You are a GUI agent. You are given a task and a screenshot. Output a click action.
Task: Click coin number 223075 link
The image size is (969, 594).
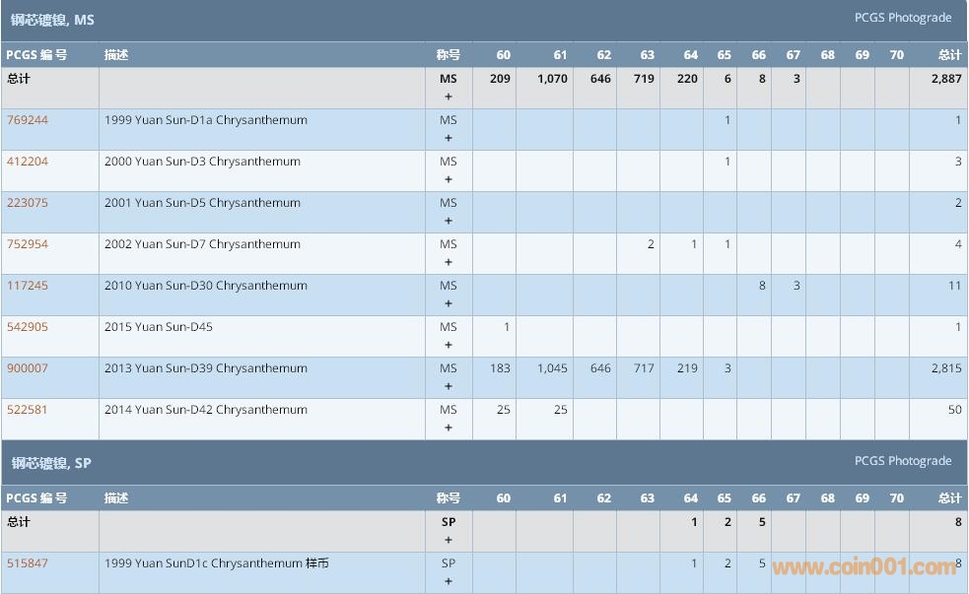pyautogui.click(x=28, y=203)
